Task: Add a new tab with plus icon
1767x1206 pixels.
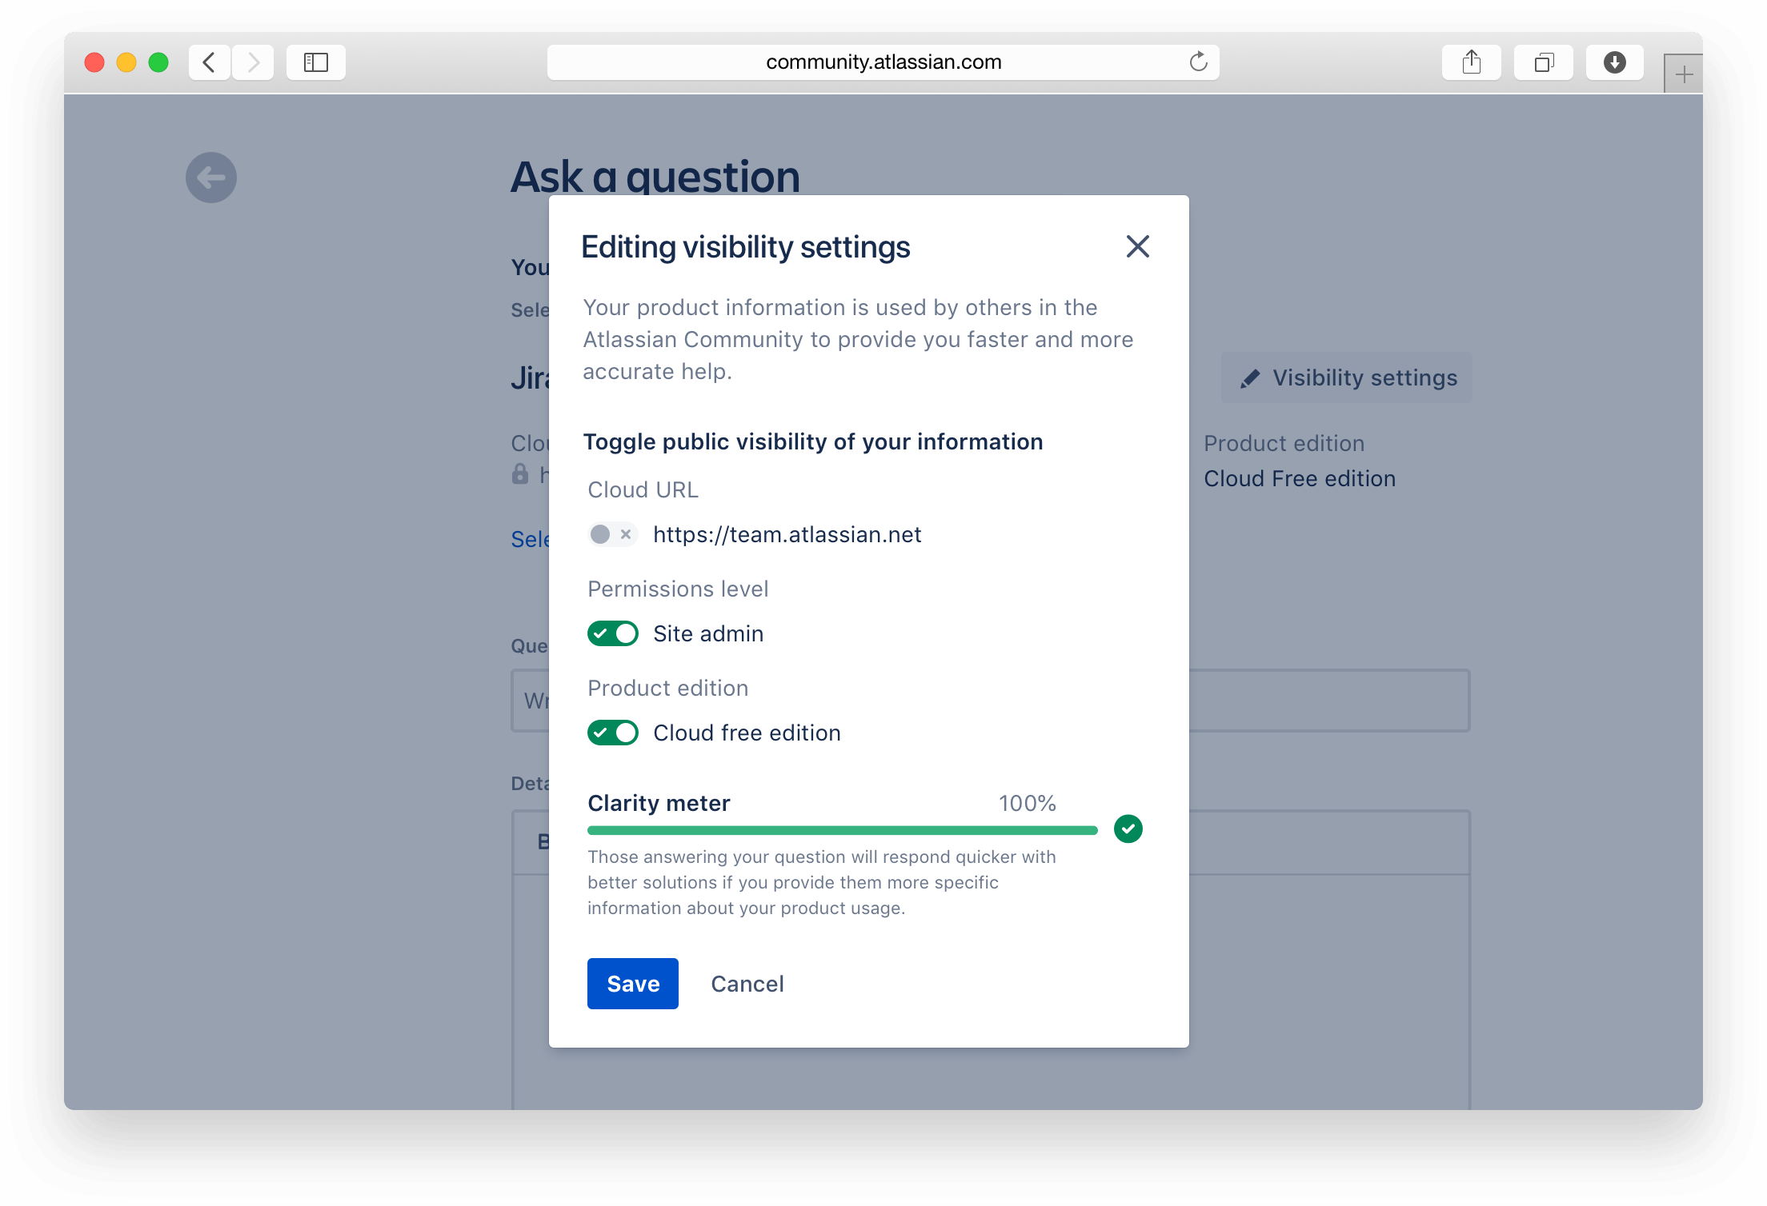Action: coord(1684,75)
